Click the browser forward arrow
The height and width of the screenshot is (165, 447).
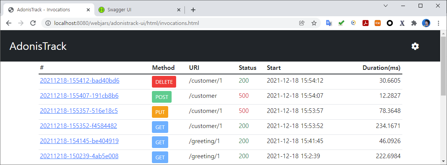point(21,23)
